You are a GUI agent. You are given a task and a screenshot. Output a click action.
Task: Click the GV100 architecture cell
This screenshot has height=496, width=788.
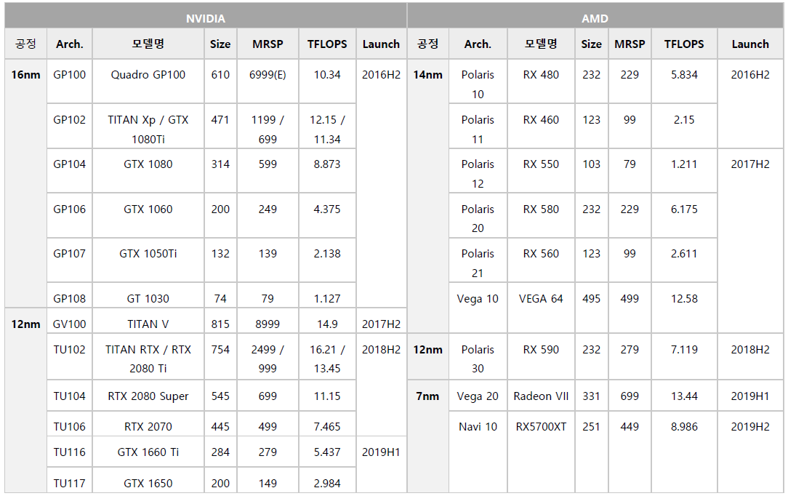[x=69, y=321]
